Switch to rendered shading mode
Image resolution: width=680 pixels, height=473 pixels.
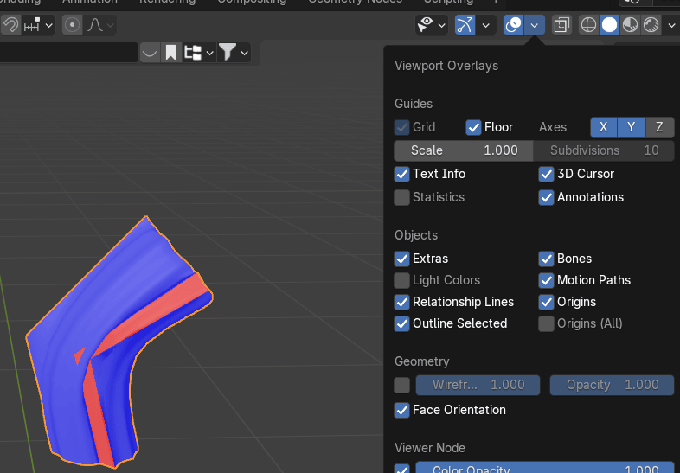coord(651,25)
